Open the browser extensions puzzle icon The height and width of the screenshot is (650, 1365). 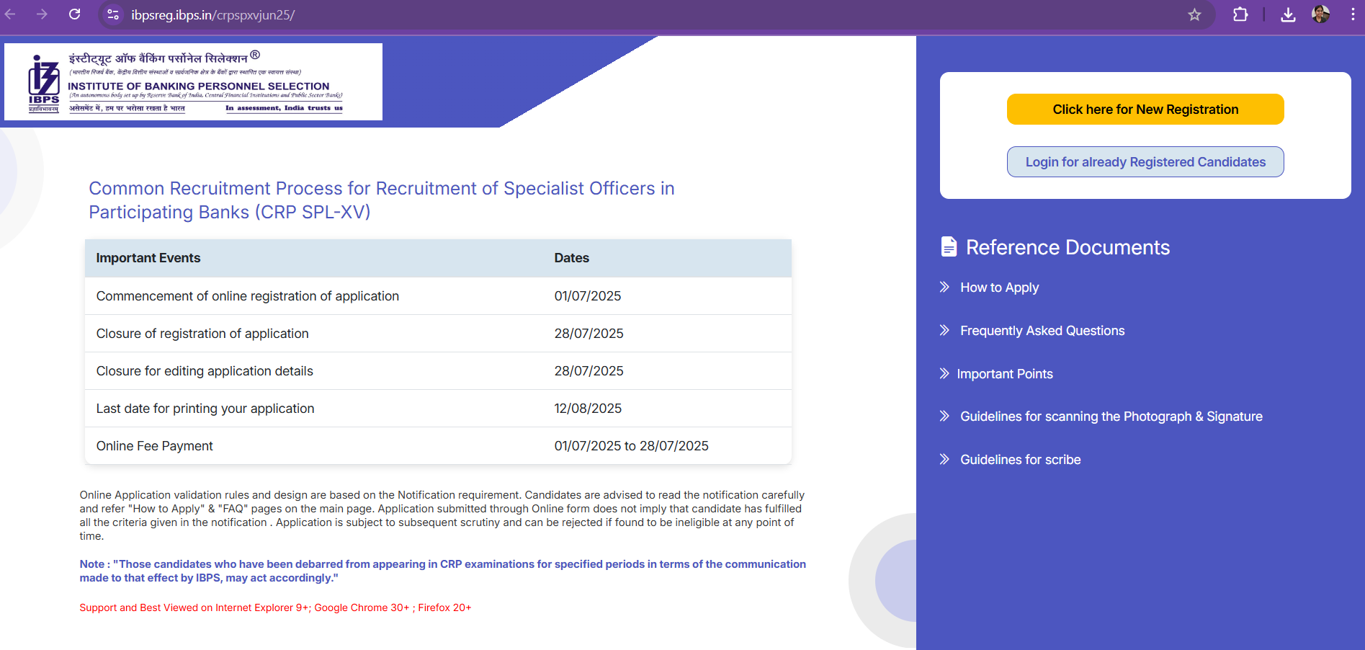click(x=1240, y=14)
